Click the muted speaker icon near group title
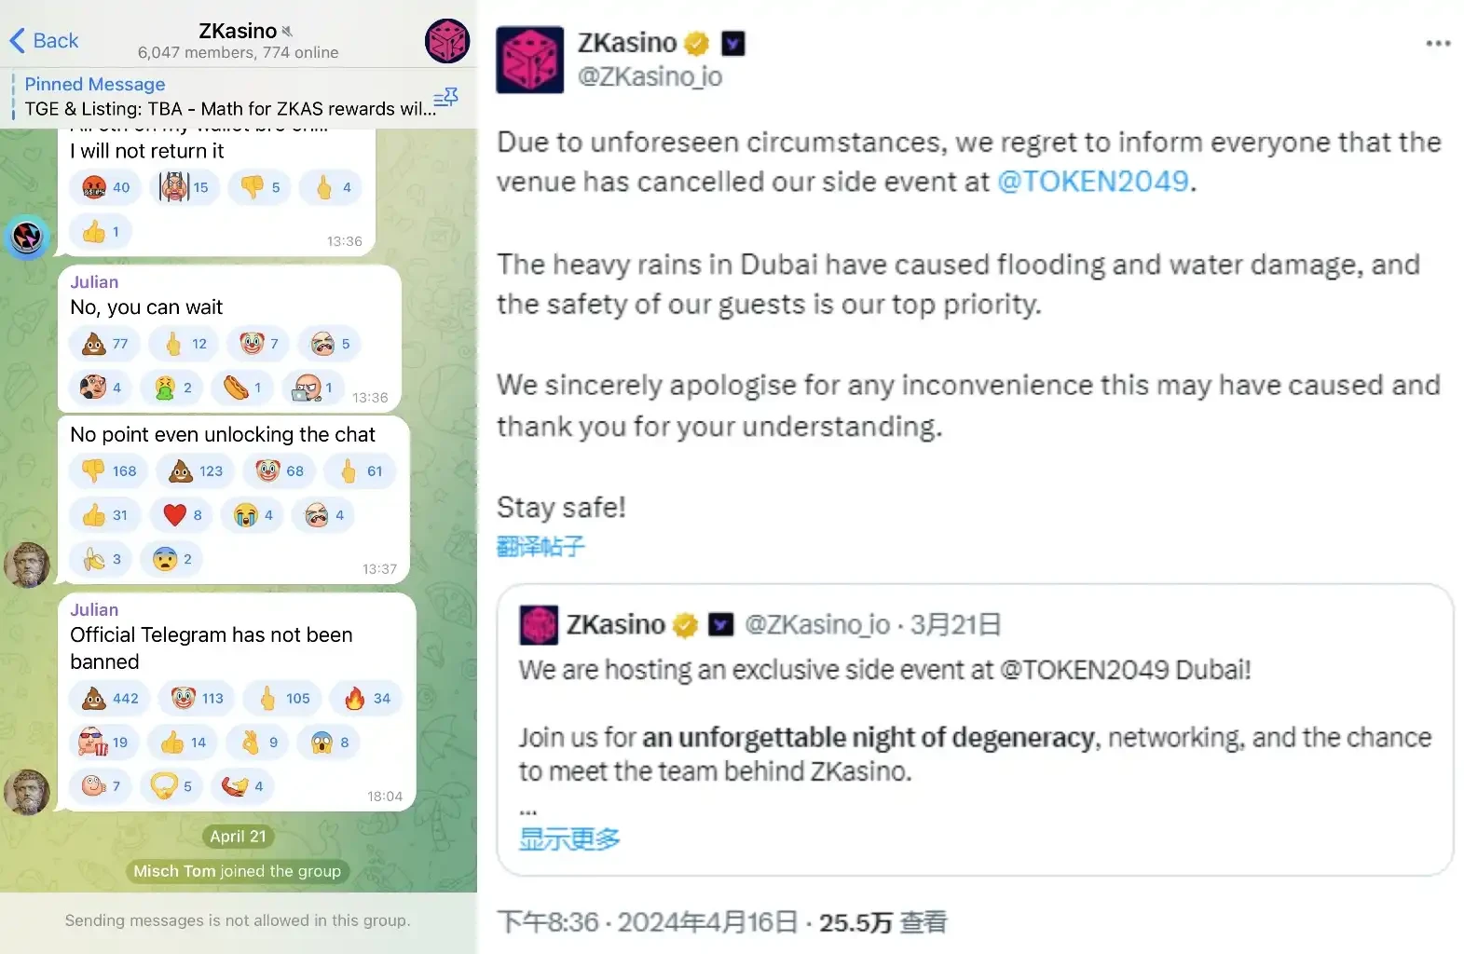 point(287,32)
